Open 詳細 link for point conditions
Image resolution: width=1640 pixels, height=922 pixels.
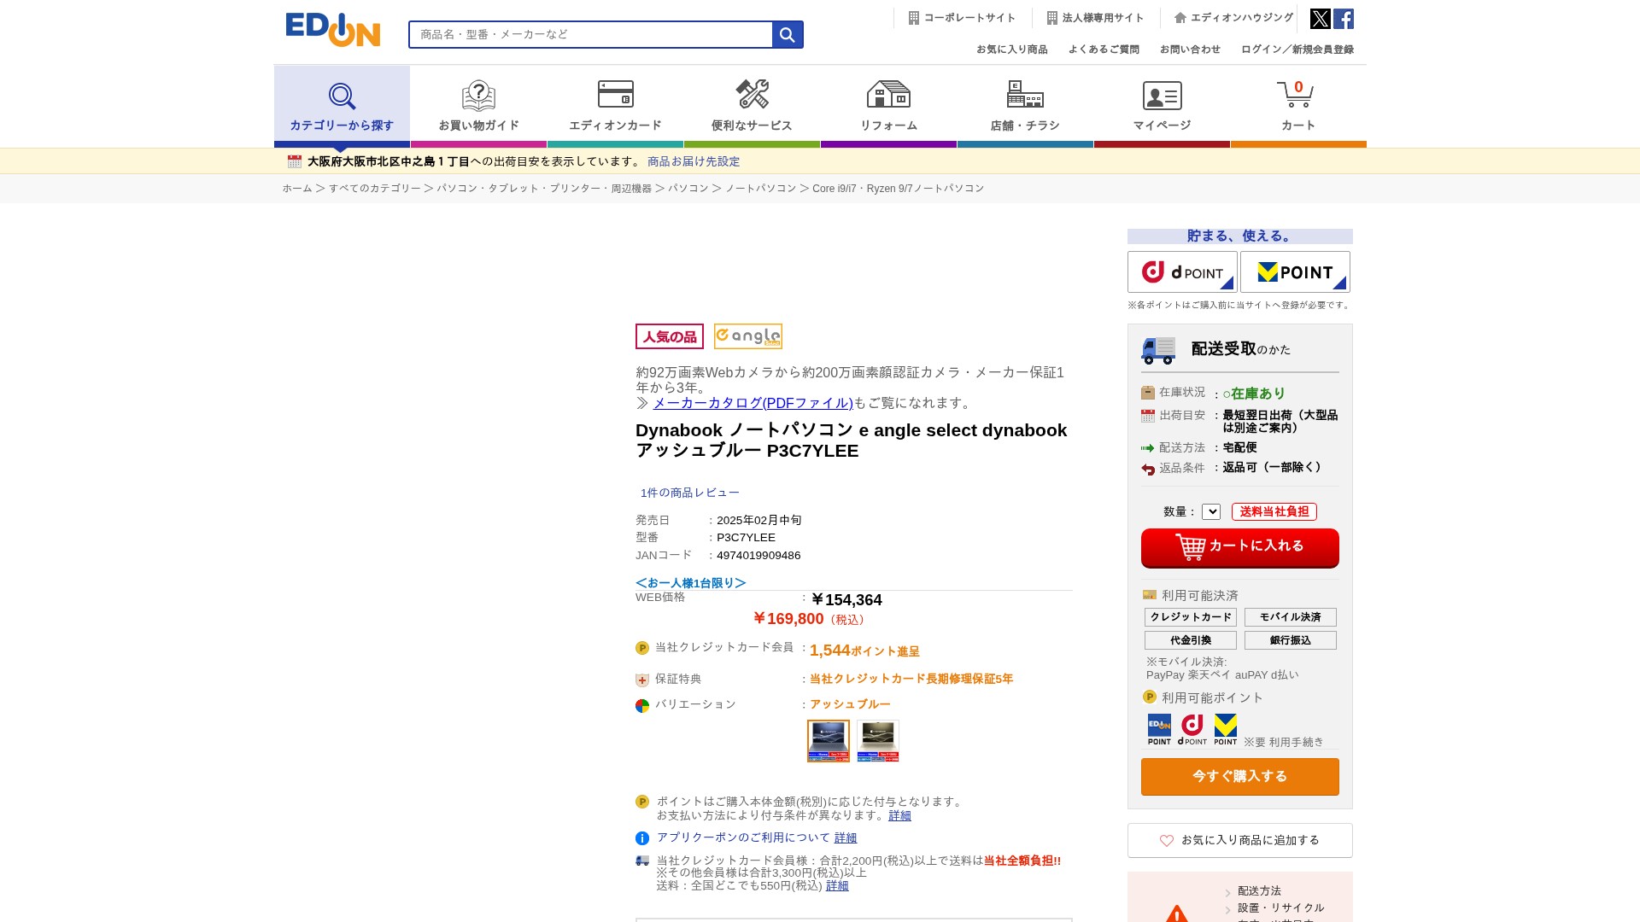[899, 815]
